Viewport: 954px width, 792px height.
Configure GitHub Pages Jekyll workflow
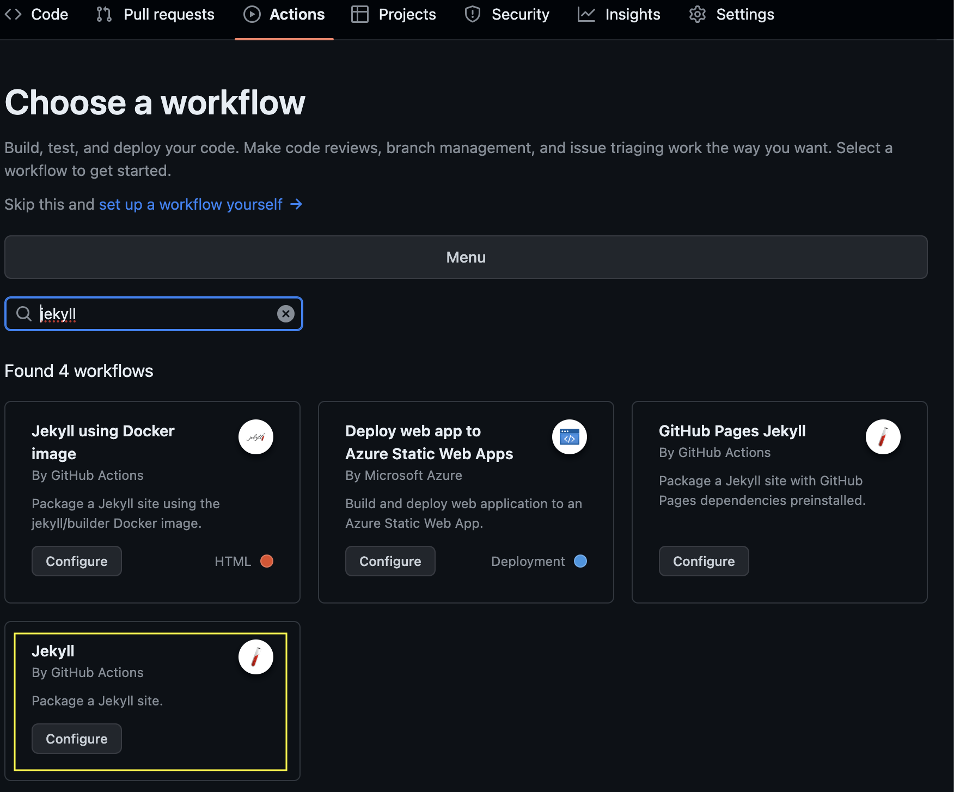pos(704,561)
